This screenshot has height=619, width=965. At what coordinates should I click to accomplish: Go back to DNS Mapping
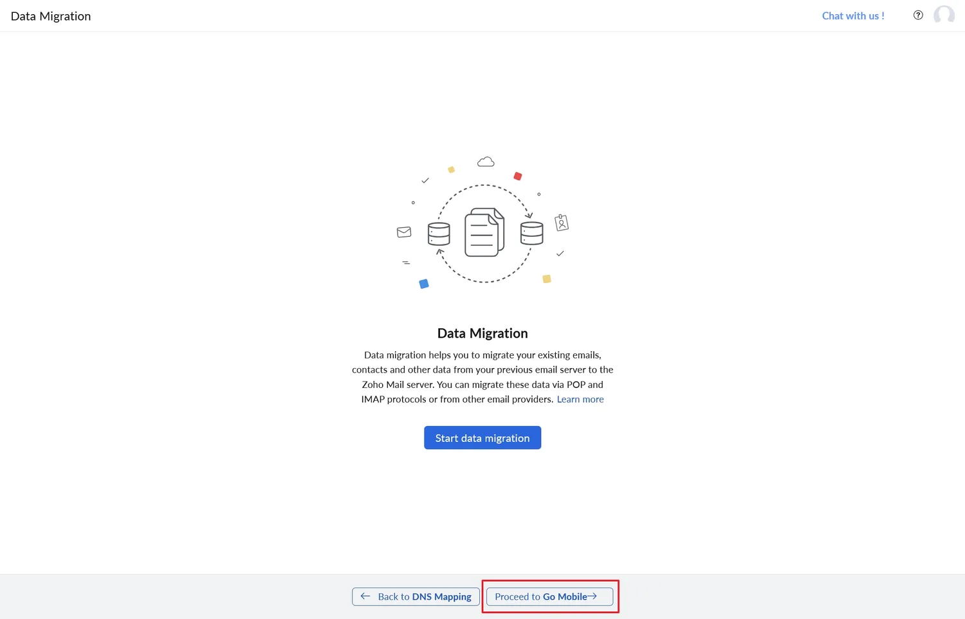[x=416, y=596]
